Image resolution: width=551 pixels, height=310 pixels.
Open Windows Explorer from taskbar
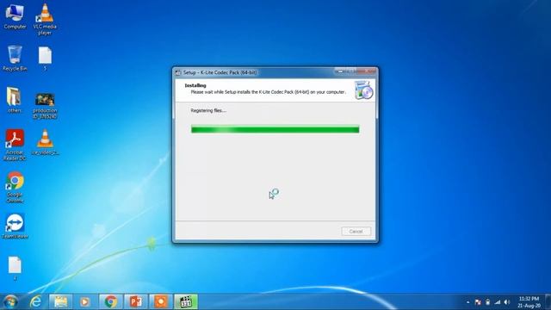(60, 301)
